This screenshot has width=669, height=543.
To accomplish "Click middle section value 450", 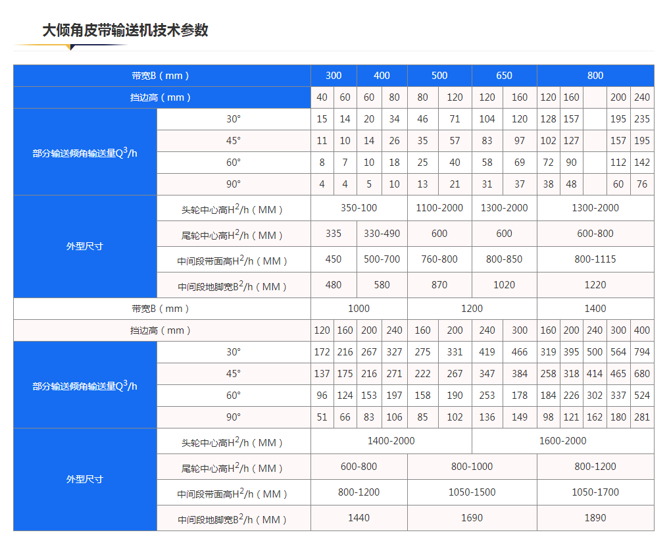I will [x=334, y=259].
